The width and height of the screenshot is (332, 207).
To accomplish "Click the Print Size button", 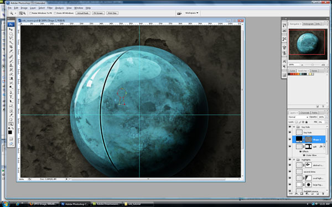I will (112, 13).
